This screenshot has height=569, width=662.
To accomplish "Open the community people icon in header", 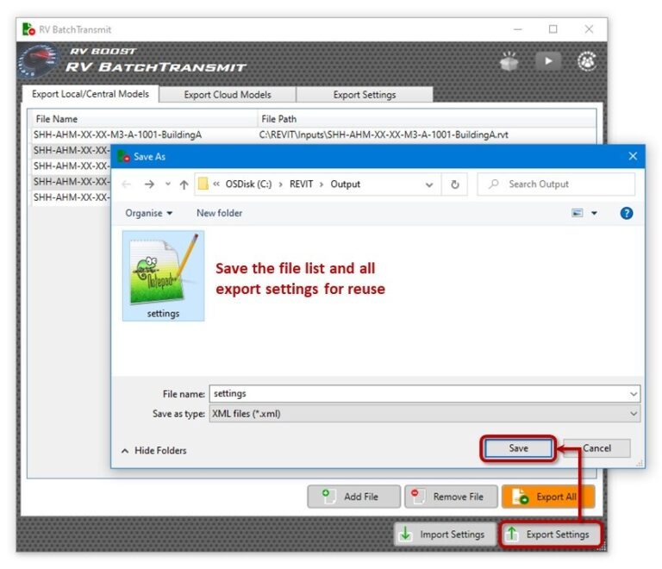I will tap(587, 62).
